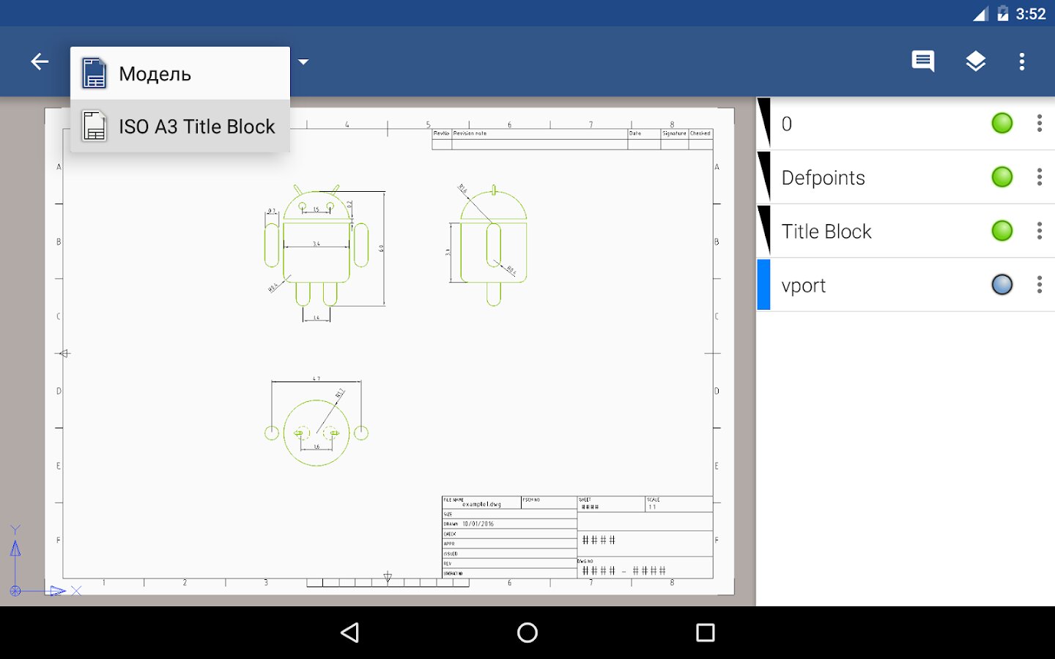Click the black color swatch of layer 0
The width and height of the screenshot is (1055, 659).
(763, 123)
